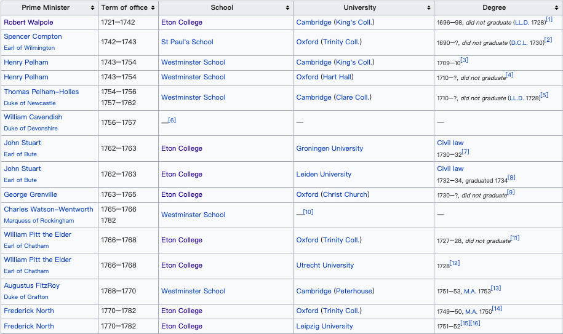
Task: Jump to footnote reference [15]
Action: 465,324
